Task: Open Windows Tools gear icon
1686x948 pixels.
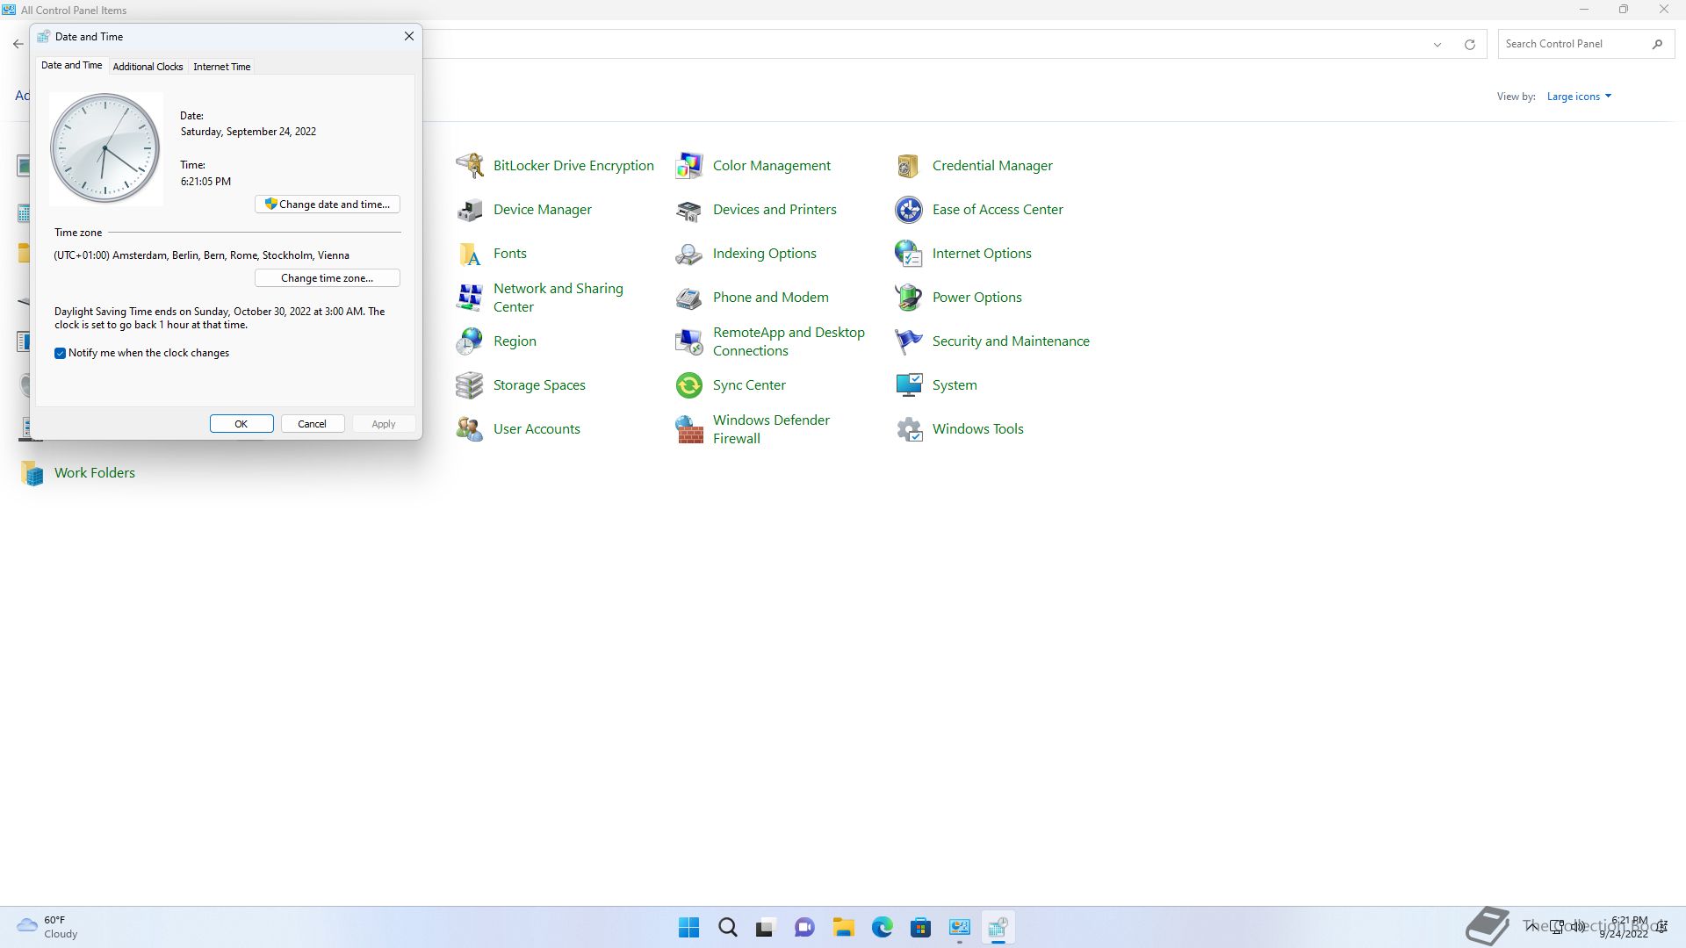Action: [x=909, y=428]
